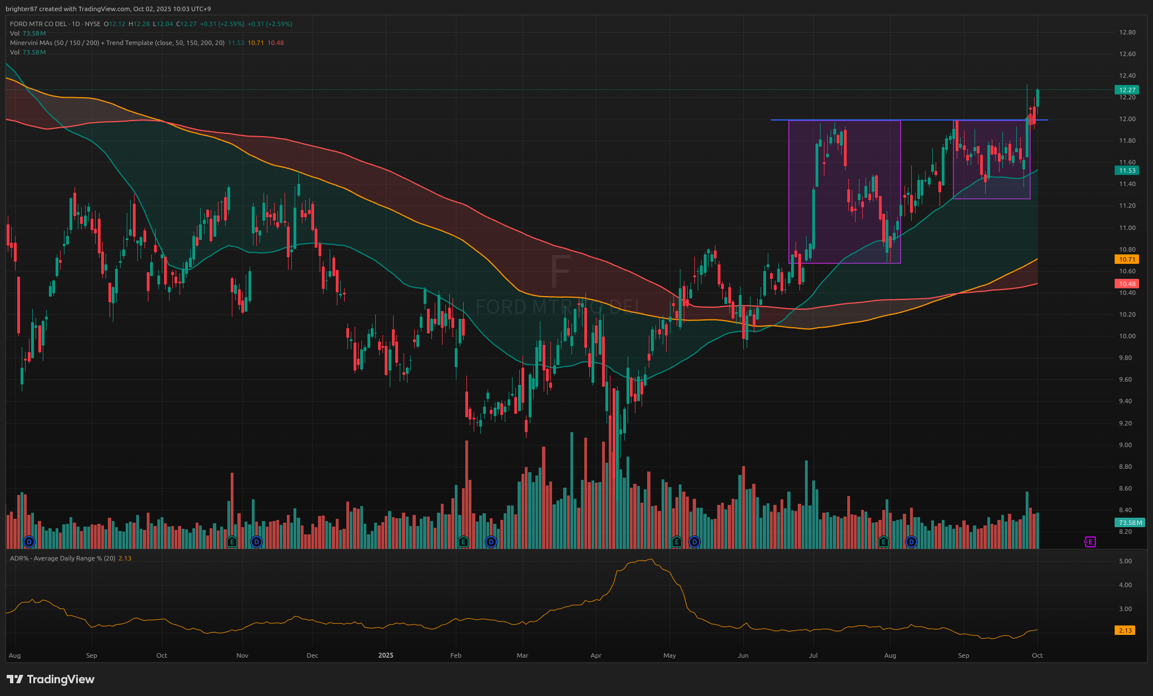Click the earnings marker in late July 2025
This screenshot has width=1153, height=696.
(884, 542)
